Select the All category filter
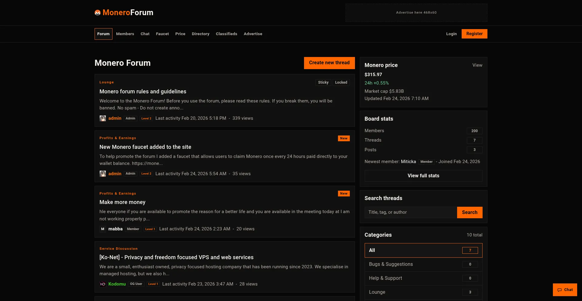The height and width of the screenshot is (301, 582). 423,250
